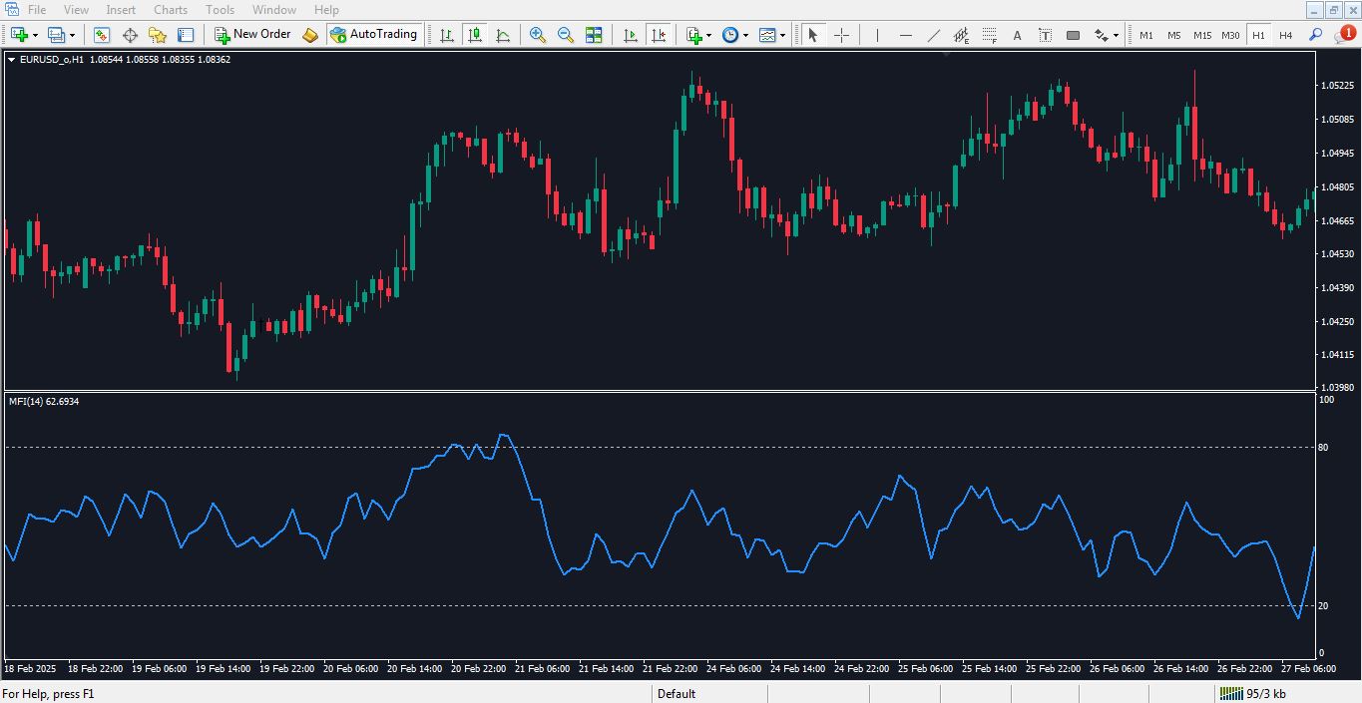The image size is (1362, 703).
Task: Toggle chart auto scroll
Action: click(x=631, y=35)
